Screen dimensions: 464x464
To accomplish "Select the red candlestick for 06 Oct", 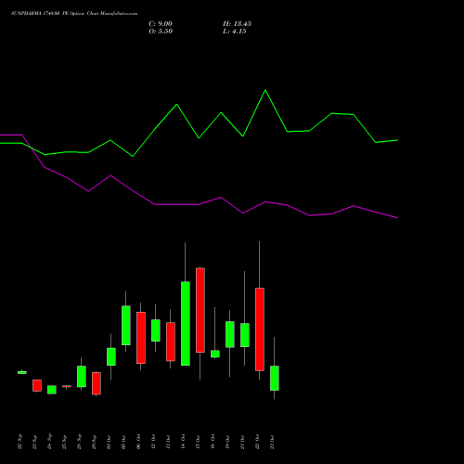I will click(x=141, y=338).
